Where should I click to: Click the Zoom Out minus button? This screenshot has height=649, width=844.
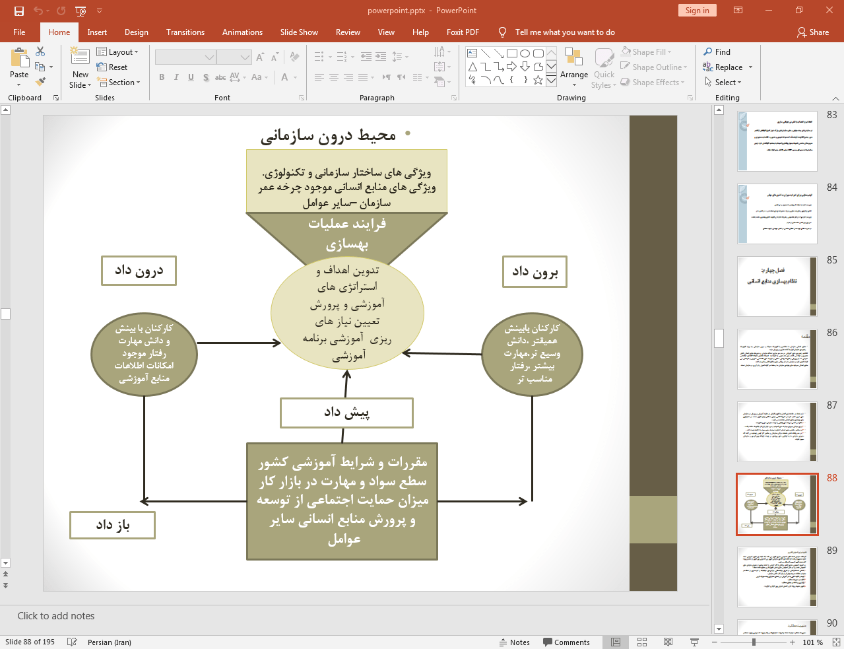714,642
